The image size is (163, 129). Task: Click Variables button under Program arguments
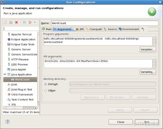148,50
